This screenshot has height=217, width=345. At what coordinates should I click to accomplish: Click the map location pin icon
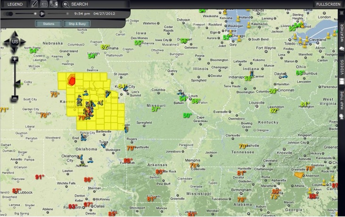click(x=54, y=4)
